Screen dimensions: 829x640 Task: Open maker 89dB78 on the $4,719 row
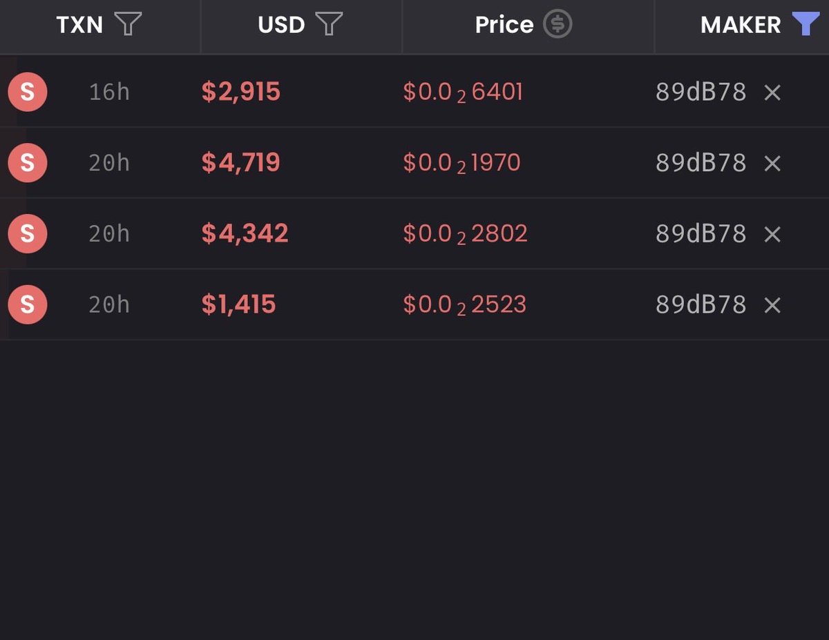pyautogui.click(x=701, y=164)
